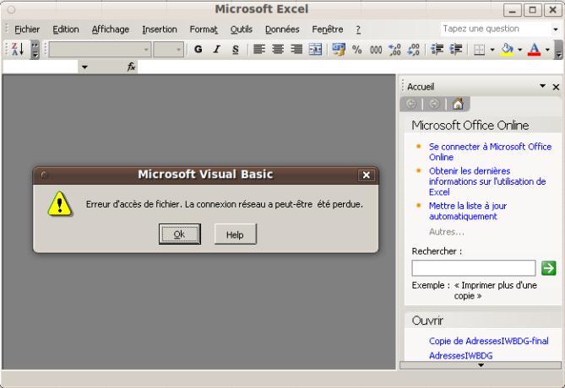Open Borders dropdown arrow
565x388 pixels.
[x=492, y=50]
